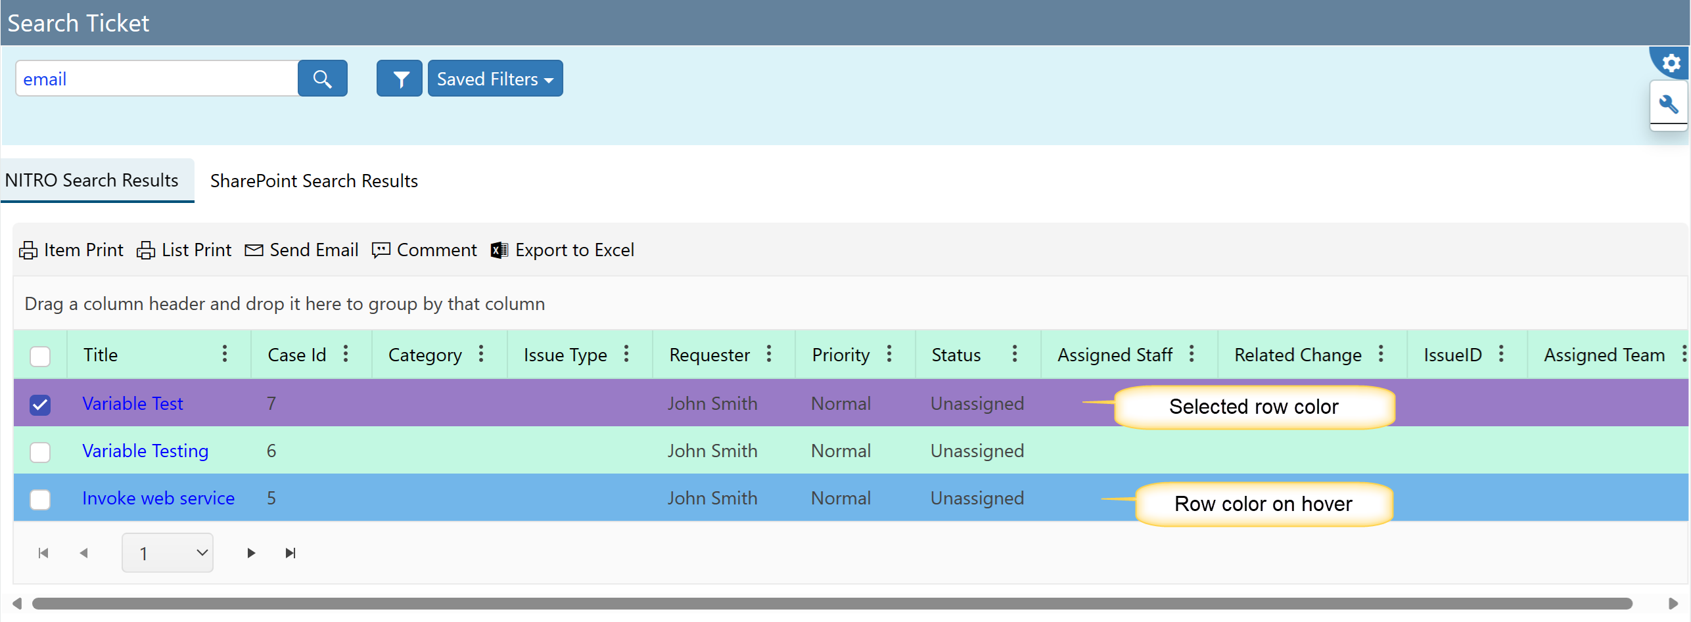1691x622 pixels.
Task: Click the Item Print printer icon
Action: point(28,250)
